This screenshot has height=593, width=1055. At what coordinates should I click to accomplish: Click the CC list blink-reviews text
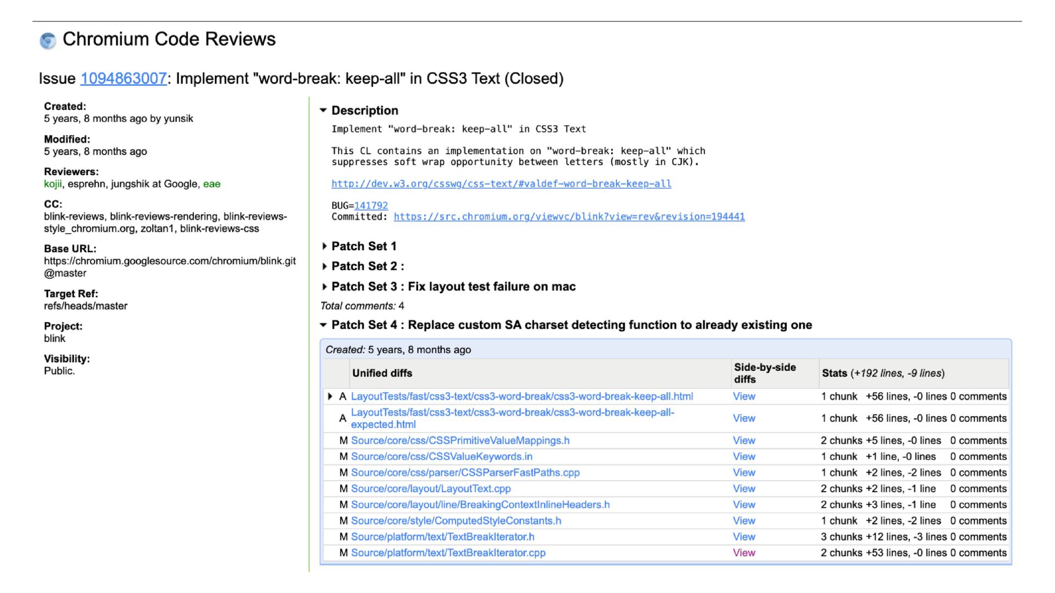[x=165, y=222]
